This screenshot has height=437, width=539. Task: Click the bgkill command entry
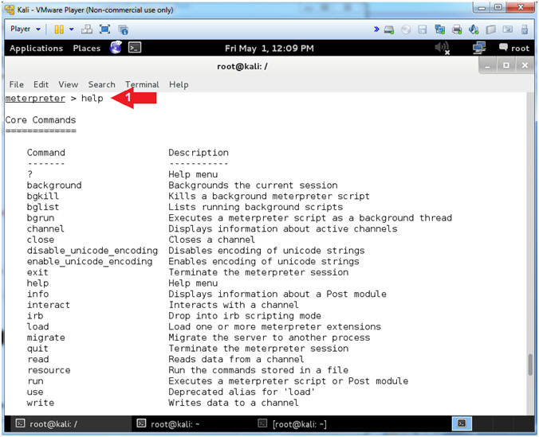point(42,196)
